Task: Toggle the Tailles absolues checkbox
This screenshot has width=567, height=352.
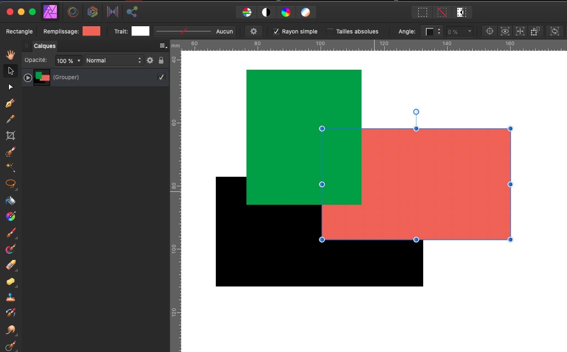Action: (x=330, y=31)
